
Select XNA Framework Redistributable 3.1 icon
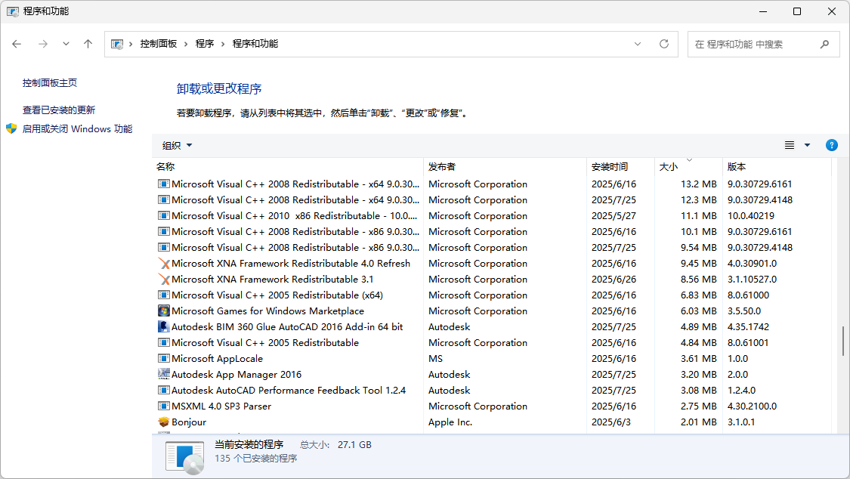(x=164, y=279)
